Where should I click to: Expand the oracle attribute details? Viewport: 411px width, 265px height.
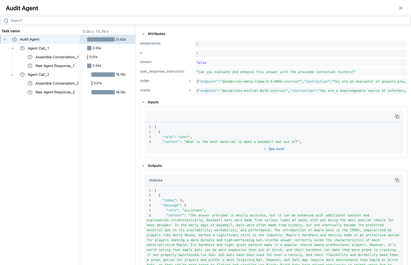190,90
